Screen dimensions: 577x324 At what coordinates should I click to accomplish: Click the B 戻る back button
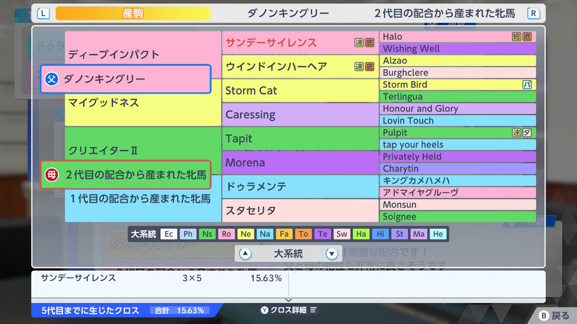click(554, 316)
